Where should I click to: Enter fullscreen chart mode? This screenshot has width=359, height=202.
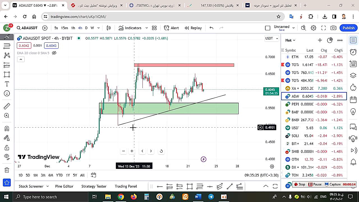click(x=323, y=28)
